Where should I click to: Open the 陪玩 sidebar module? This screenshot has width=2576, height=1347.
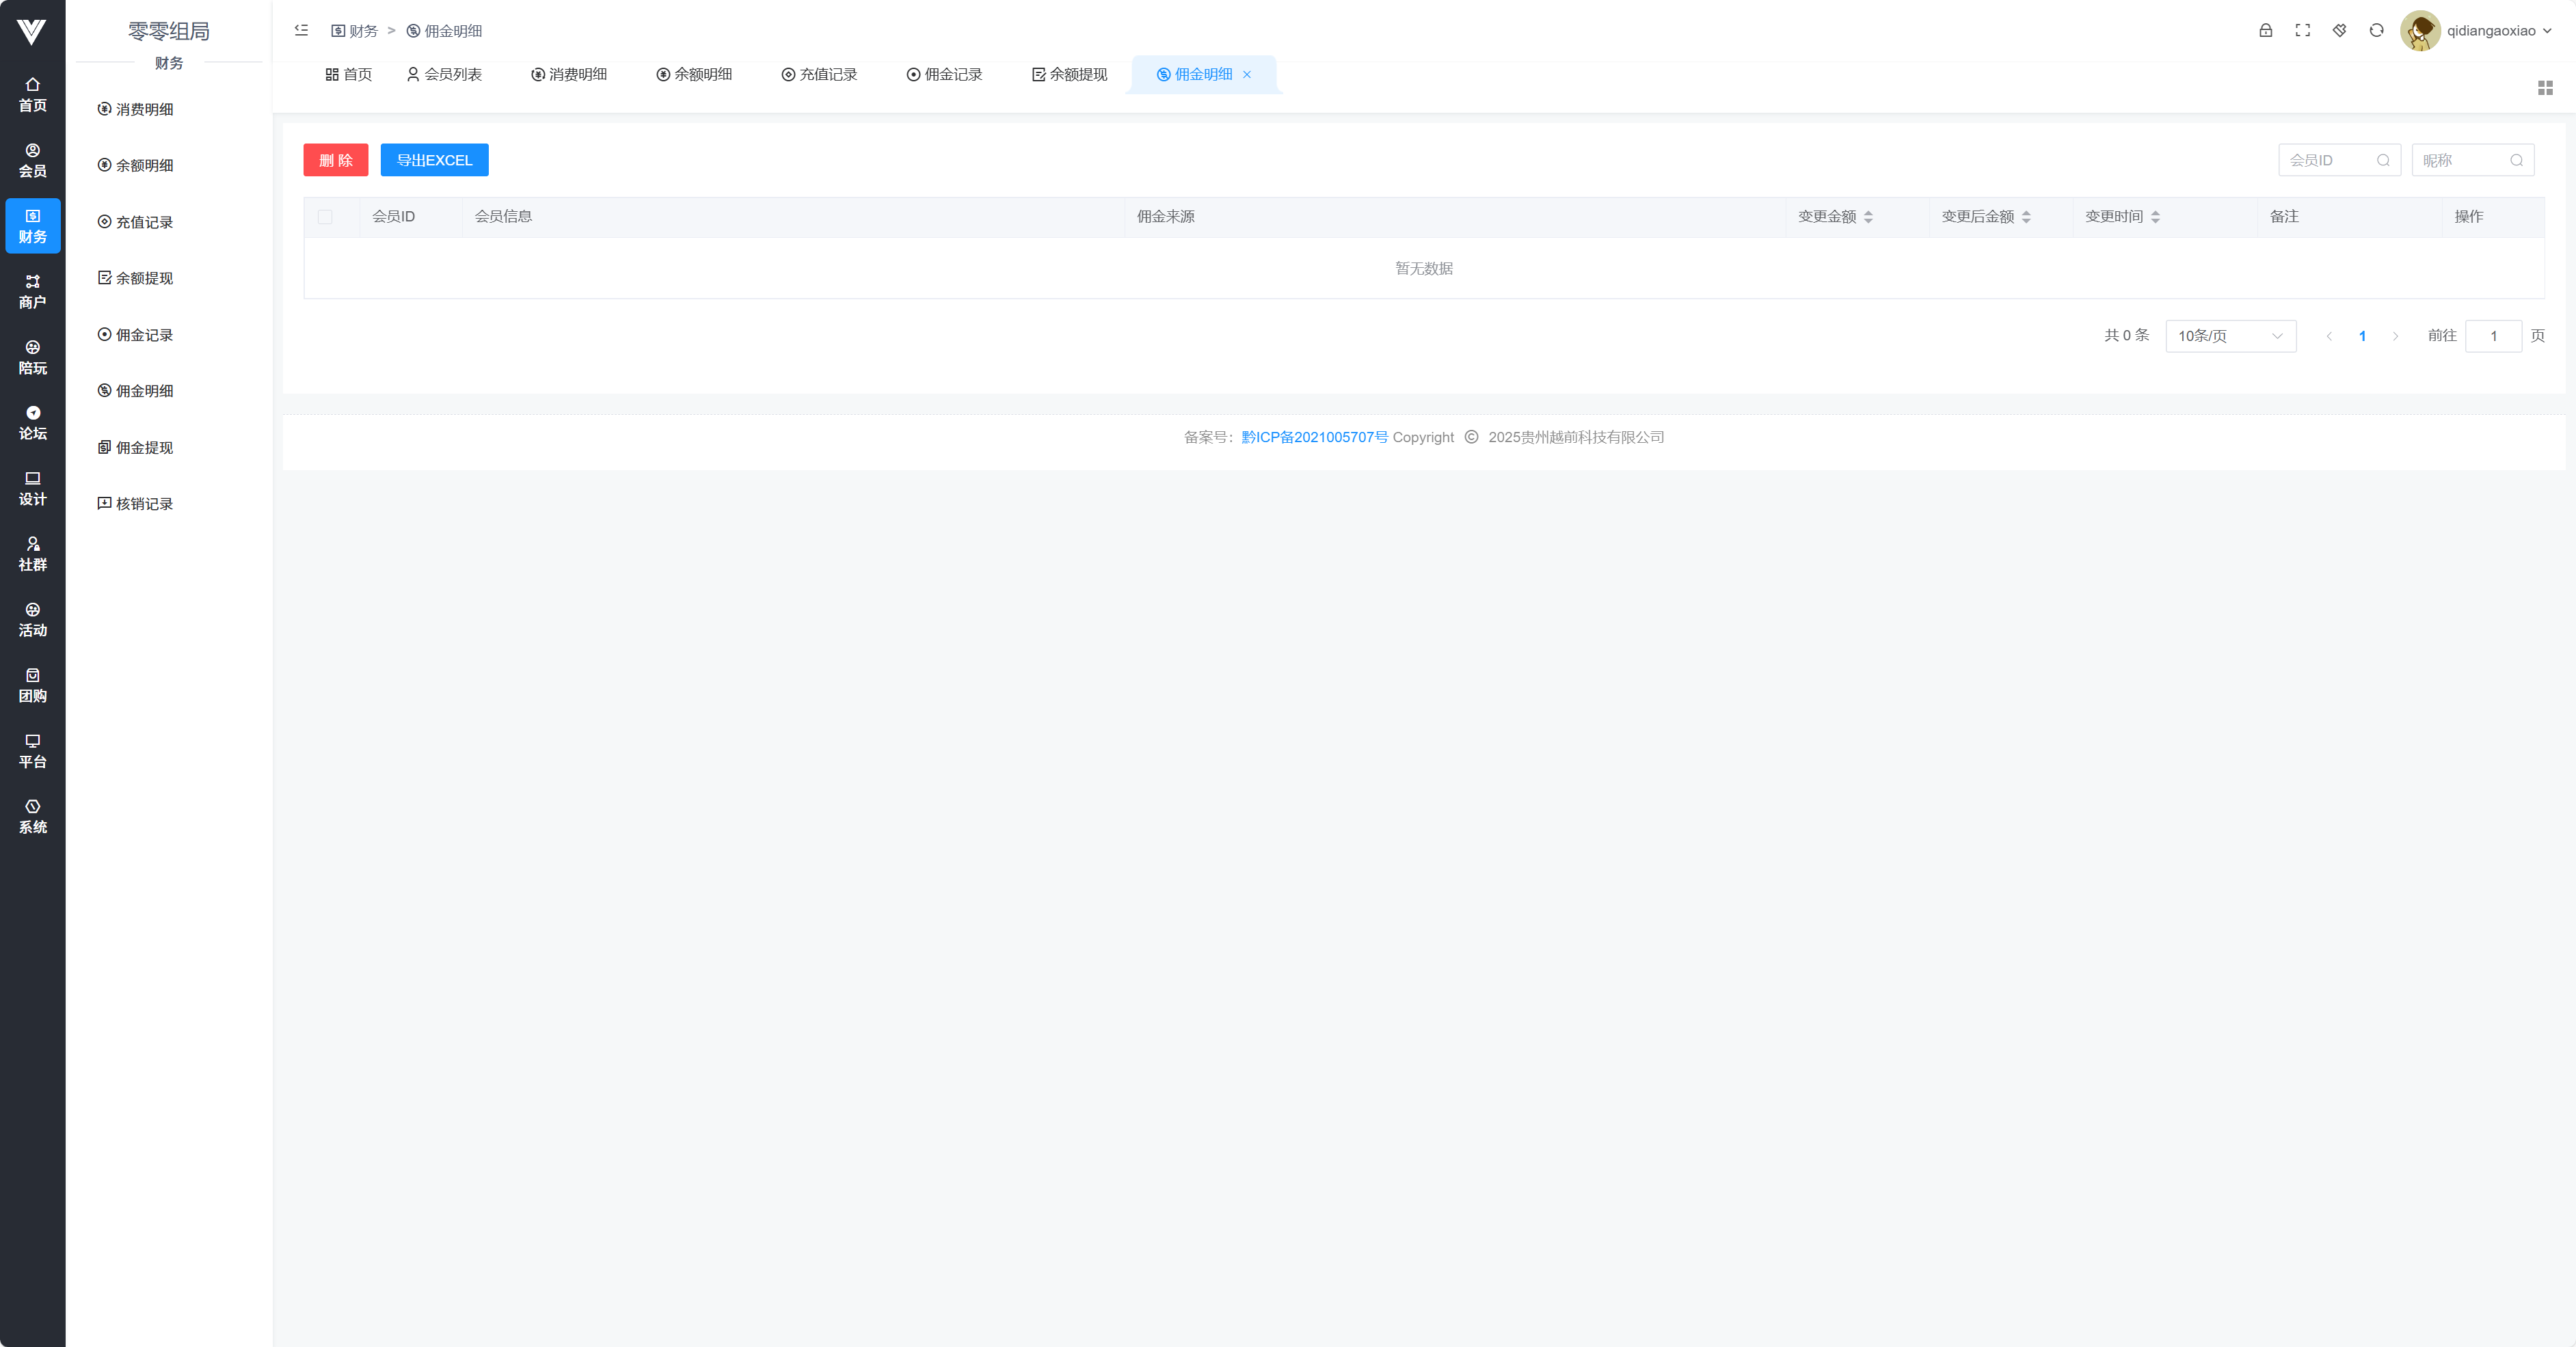click(32, 357)
